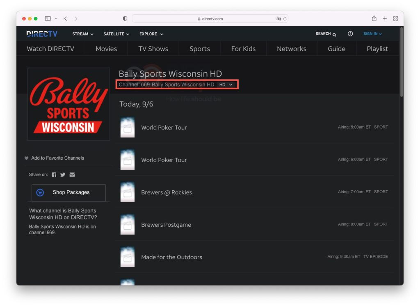Share on Twitter icon
Image resolution: width=420 pixels, height=307 pixels.
click(63, 175)
